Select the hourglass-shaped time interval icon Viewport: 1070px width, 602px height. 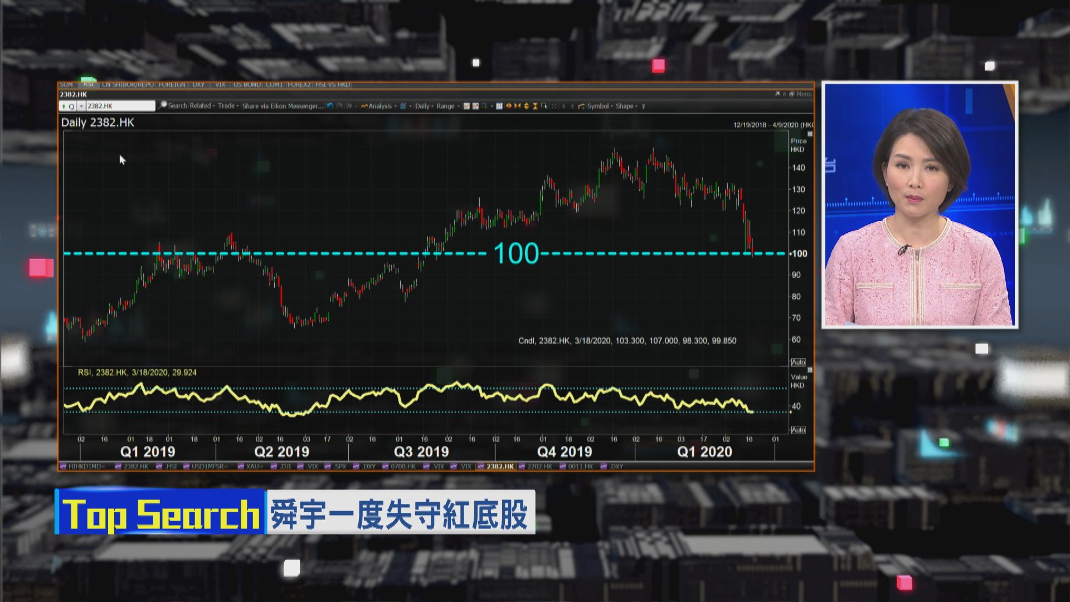(x=535, y=105)
